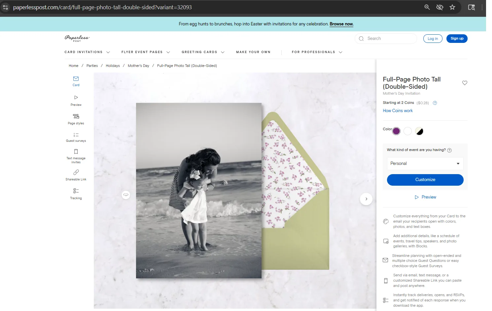Go to Parties breadcrumb
Screen dimensions: 492x311
tap(92, 66)
